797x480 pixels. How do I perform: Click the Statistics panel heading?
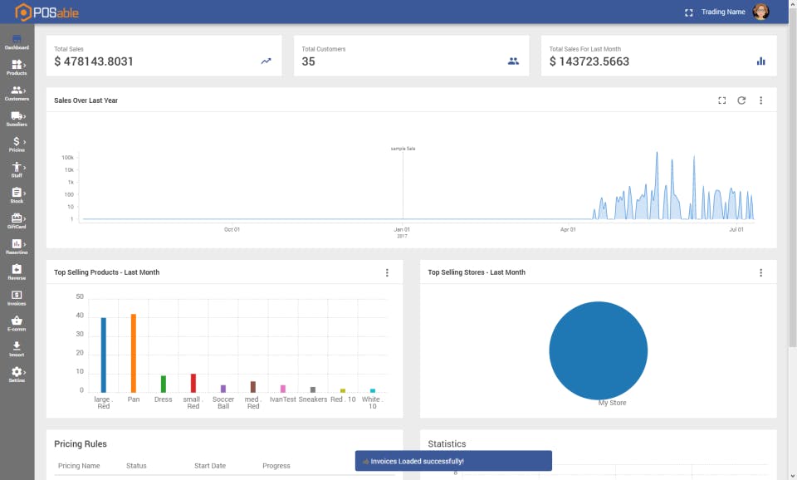coord(447,444)
